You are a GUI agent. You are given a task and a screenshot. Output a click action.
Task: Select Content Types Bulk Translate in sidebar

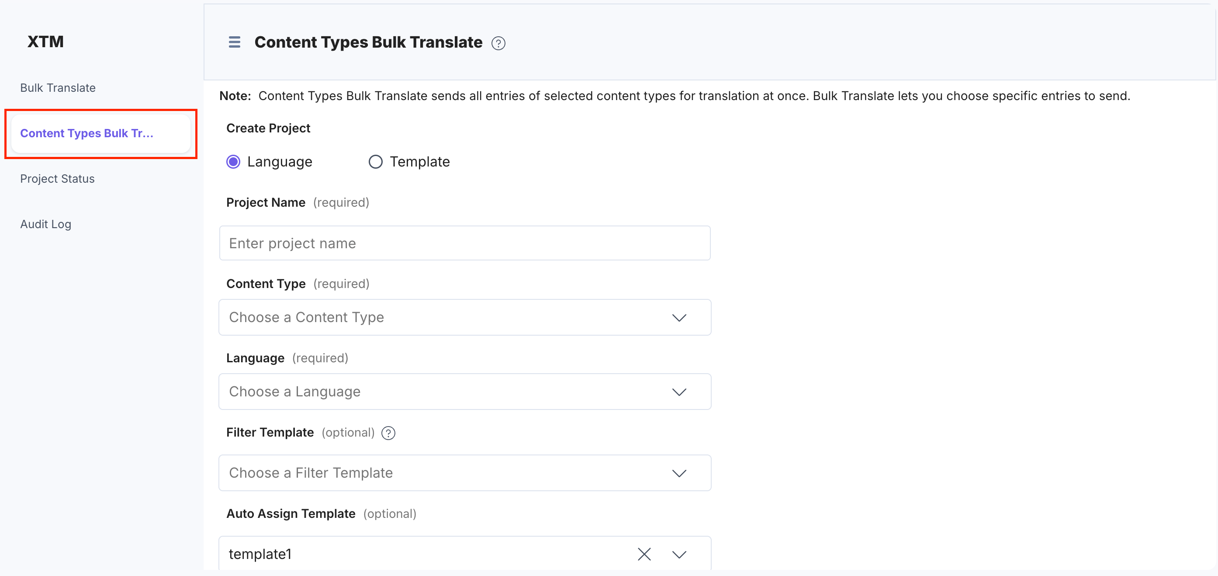tap(87, 133)
